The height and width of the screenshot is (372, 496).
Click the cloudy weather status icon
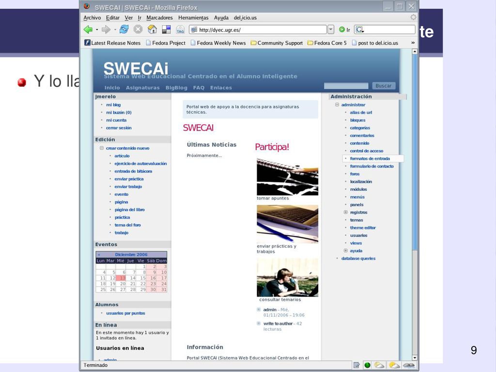coord(409,365)
